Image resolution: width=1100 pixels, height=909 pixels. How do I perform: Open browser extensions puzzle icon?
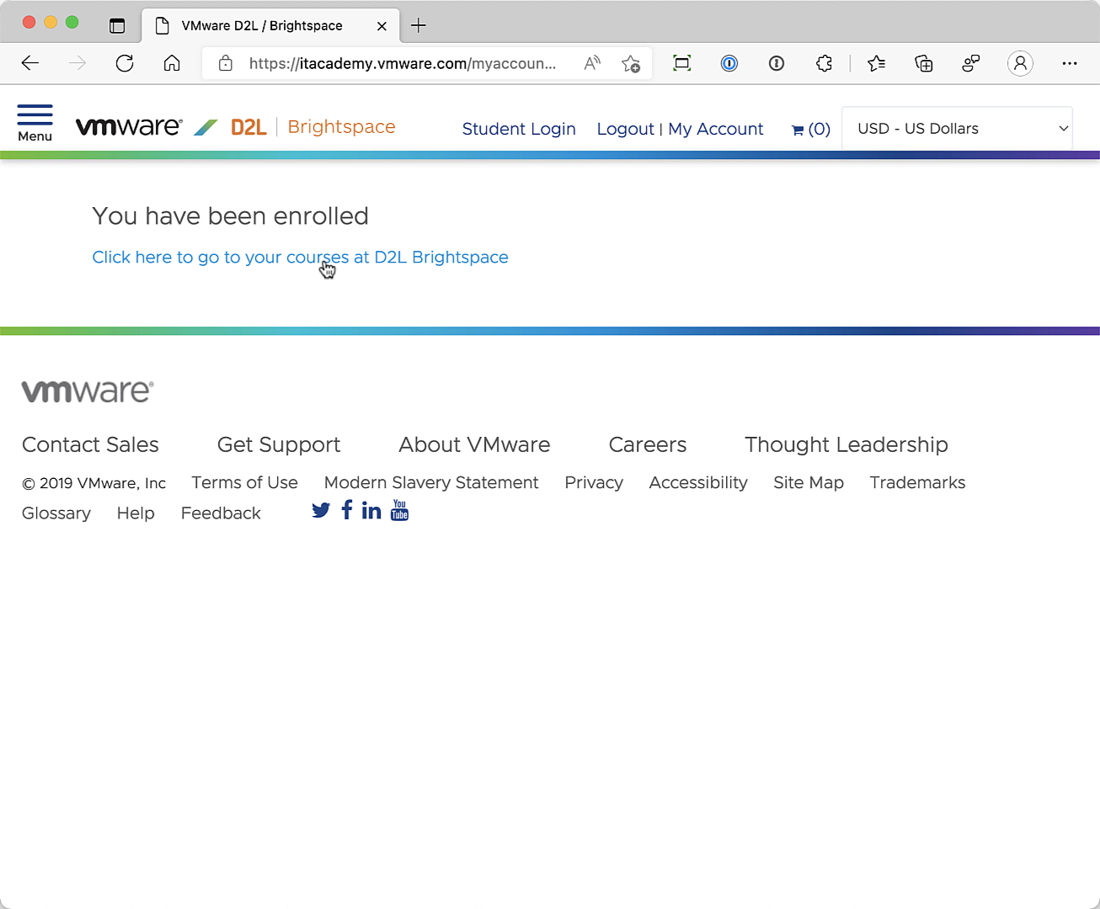click(824, 63)
